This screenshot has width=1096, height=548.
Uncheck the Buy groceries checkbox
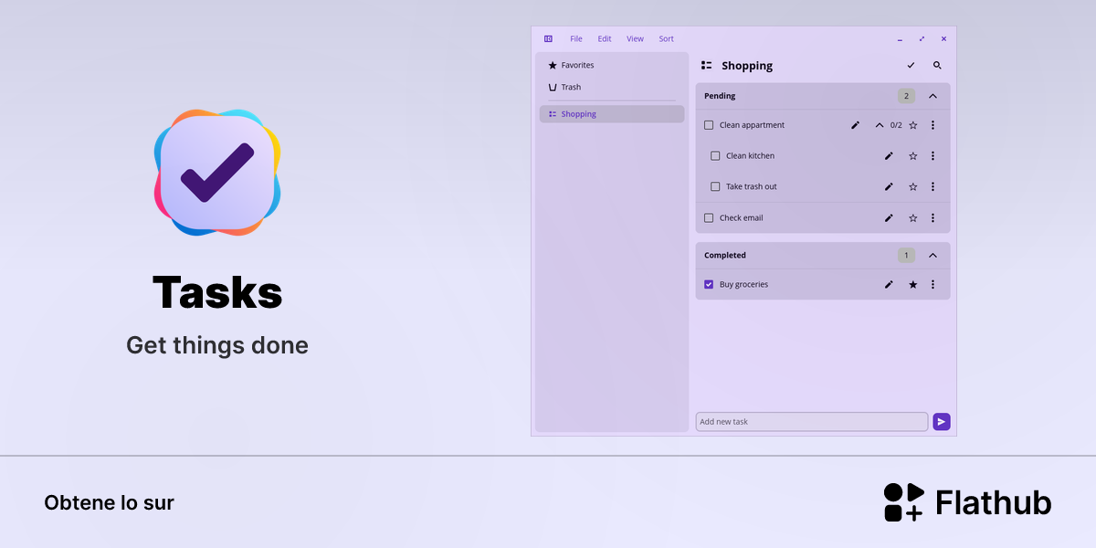click(x=709, y=284)
